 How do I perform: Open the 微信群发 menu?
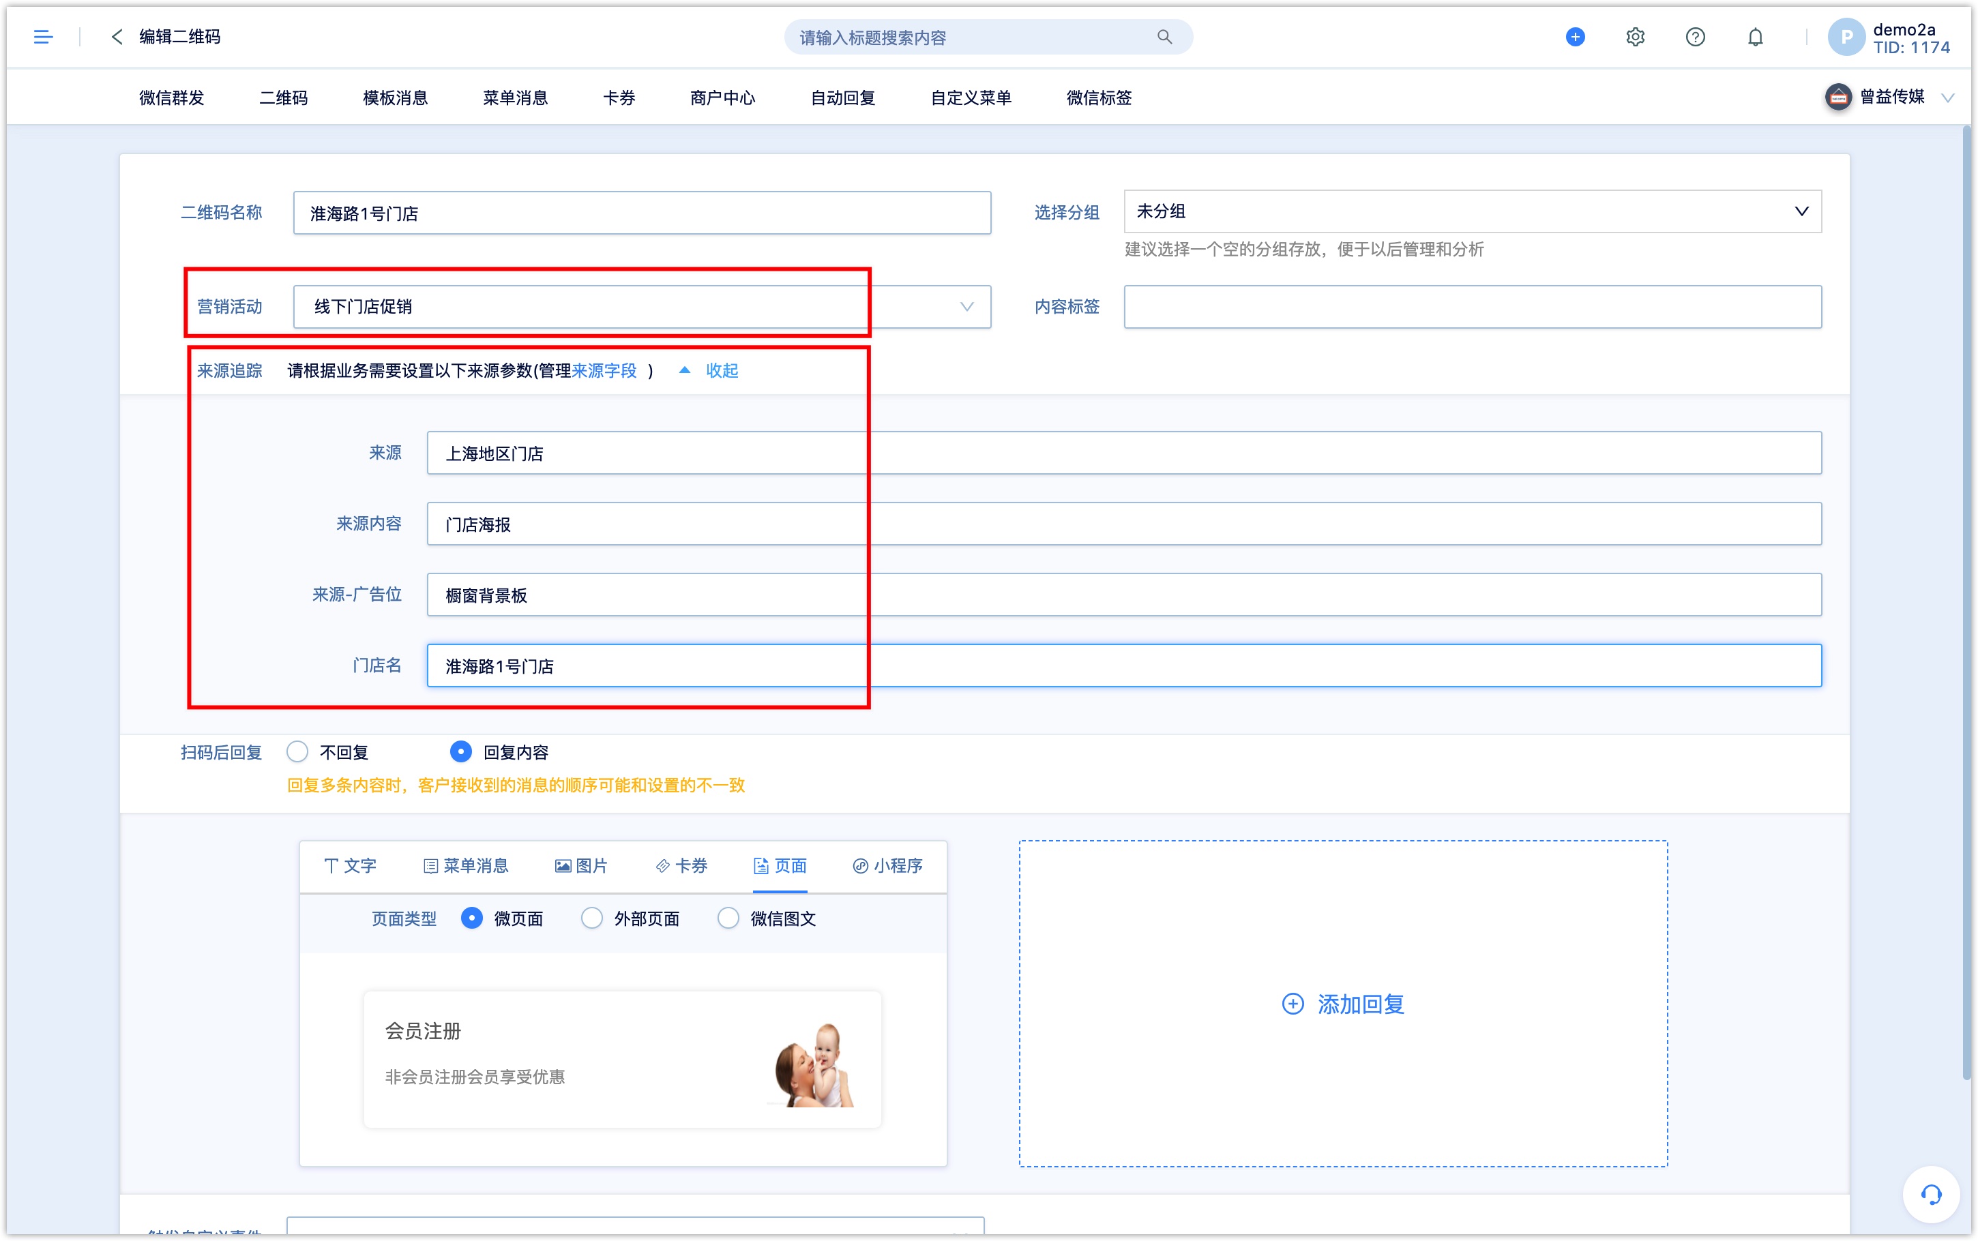point(171,98)
